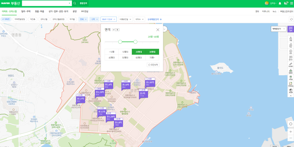Open the 전 3억 listing marker

coord(143,93)
